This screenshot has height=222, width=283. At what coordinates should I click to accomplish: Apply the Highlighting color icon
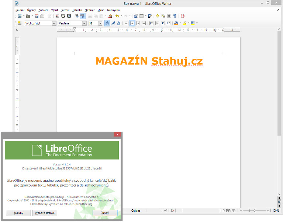click(x=184, y=23)
